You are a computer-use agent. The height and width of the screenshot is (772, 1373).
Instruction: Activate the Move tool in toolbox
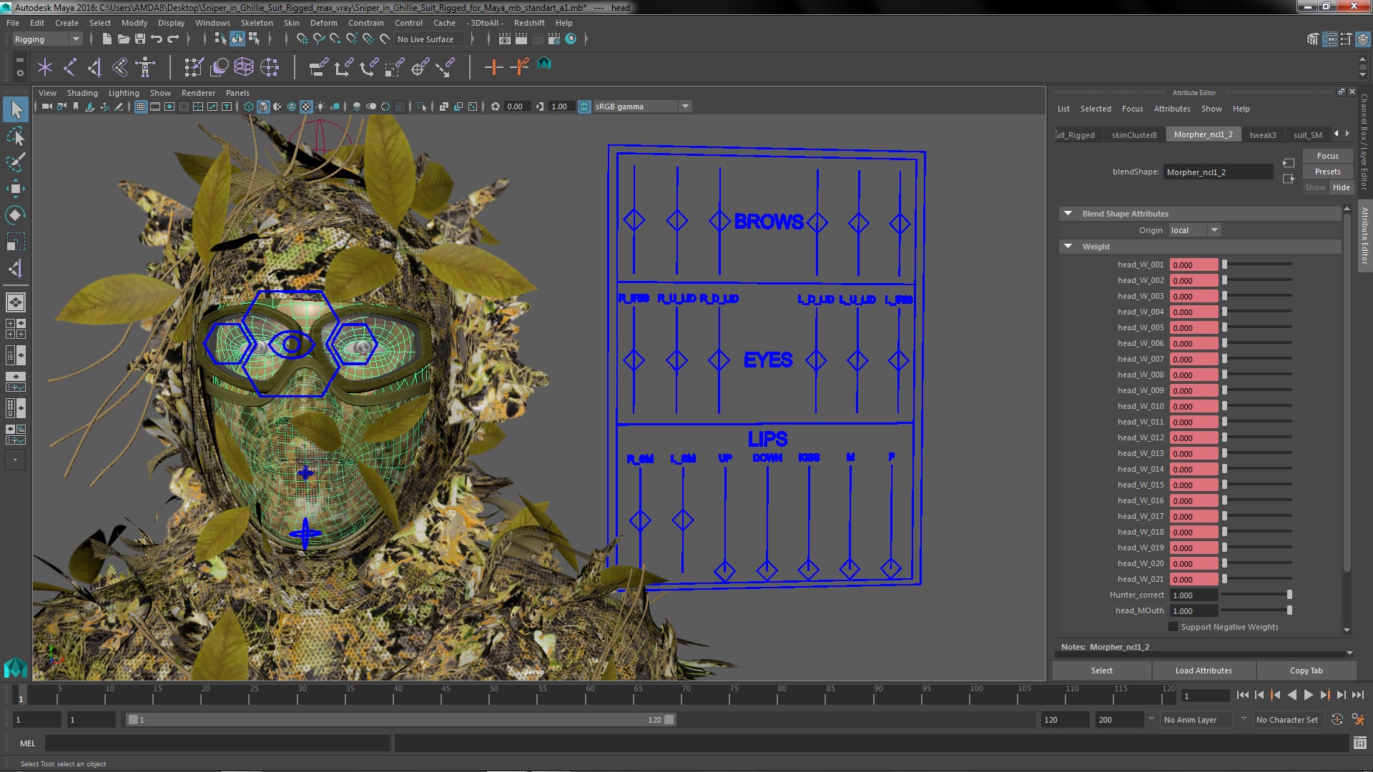[16, 189]
